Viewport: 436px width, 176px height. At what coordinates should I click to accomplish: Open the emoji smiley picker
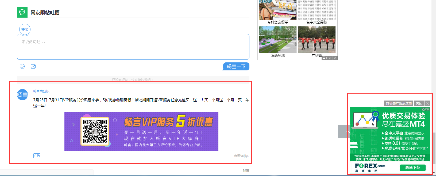point(22,66)
